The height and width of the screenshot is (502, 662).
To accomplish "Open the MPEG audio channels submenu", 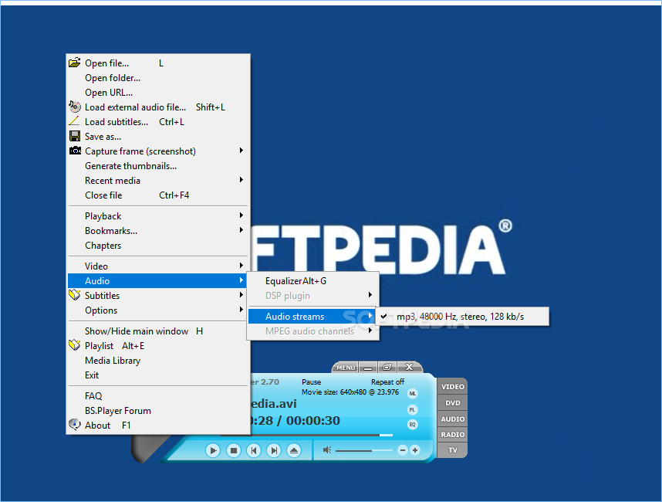I will click(312, 331).
